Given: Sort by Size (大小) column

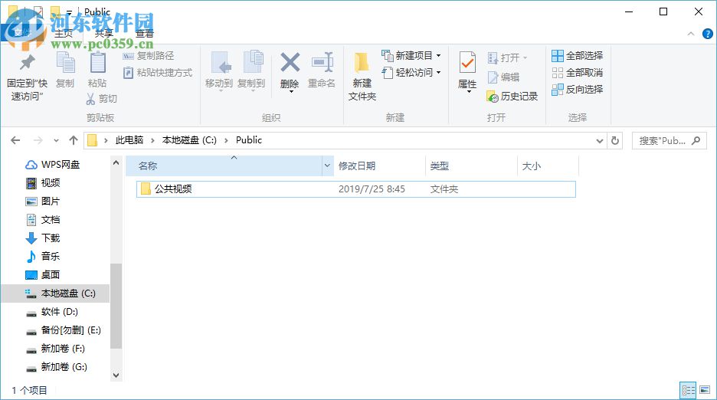Looking at the screenshot, I should [548, 166].
